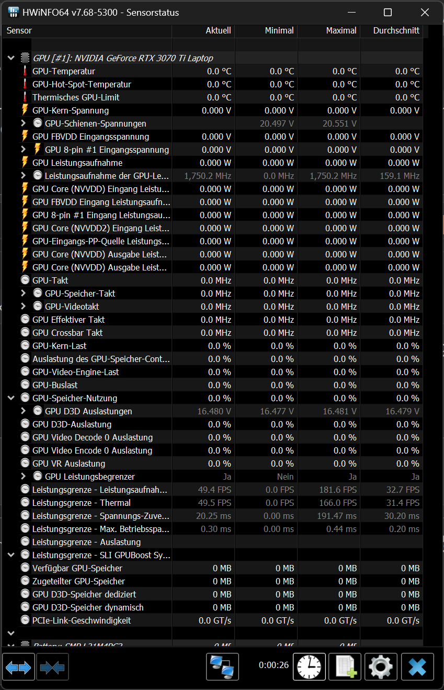Collapse the GPU [#1] RTX 3070 Ti section
This screenshot has width=444, height=690.
(11, 58)
